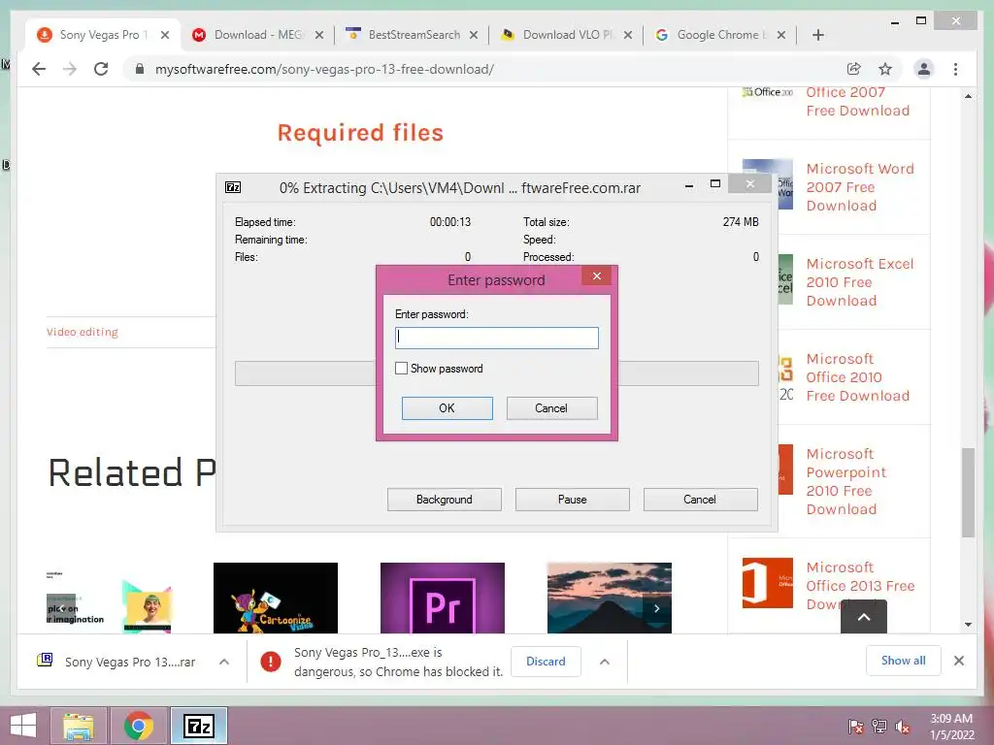Advance related posts carousel with arrow
994x745 pixels.
[x=657, y=608]
